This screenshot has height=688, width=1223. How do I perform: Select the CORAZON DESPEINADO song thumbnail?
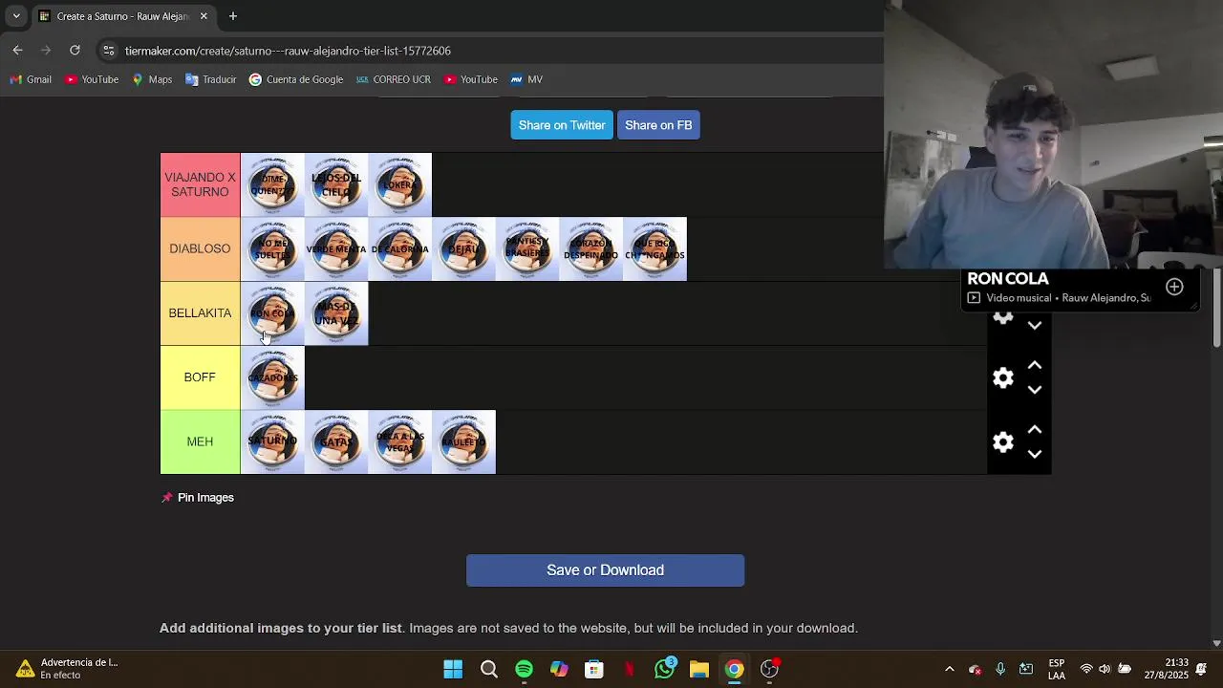pyautogui.click(x=591, y=248)
